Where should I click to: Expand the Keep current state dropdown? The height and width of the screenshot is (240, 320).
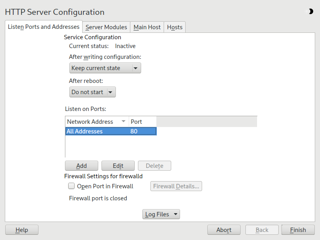[105, 68]
